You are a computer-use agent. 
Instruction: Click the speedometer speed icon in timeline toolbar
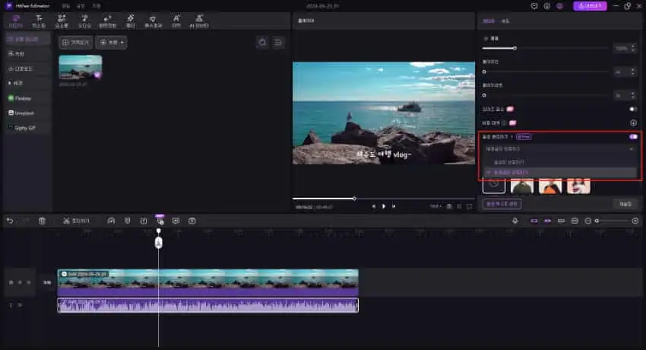pyautogui.click(x=111, y=221)
